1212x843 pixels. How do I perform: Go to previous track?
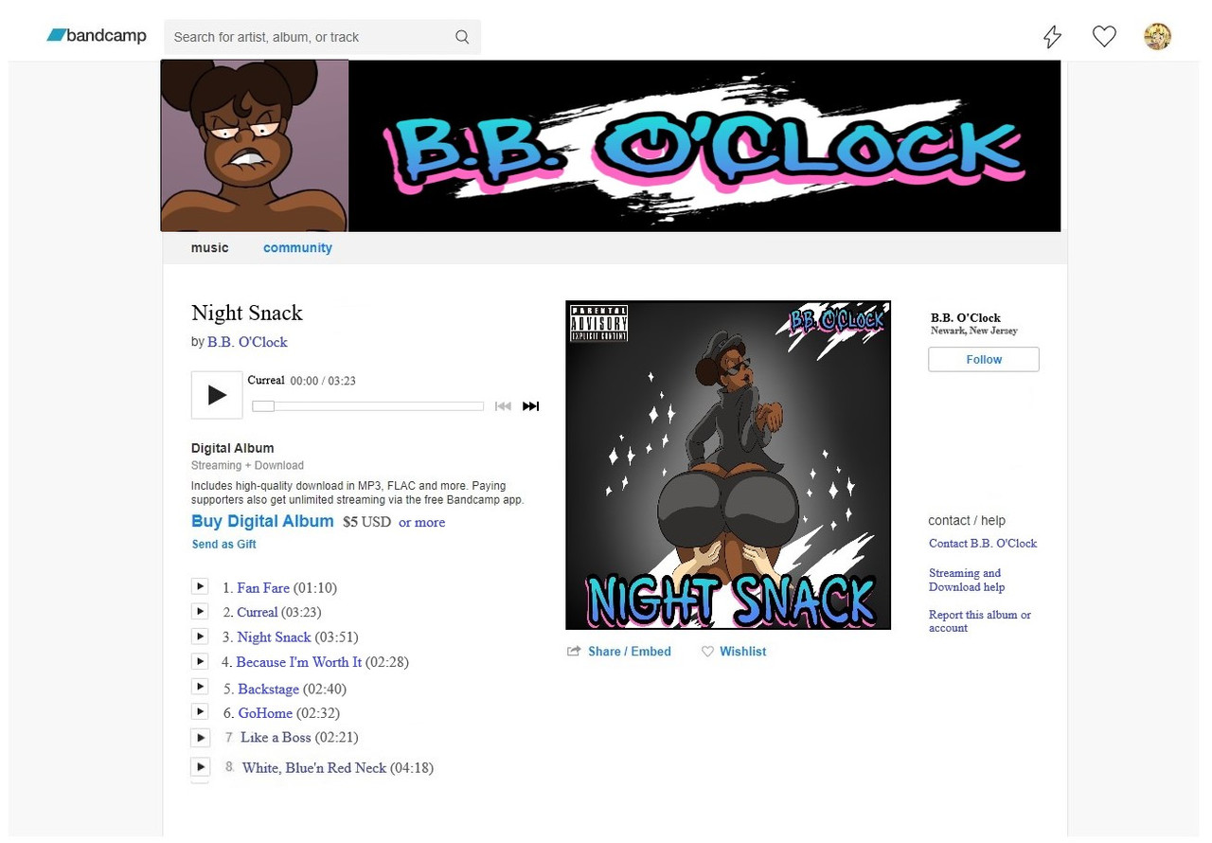(503, 406)
